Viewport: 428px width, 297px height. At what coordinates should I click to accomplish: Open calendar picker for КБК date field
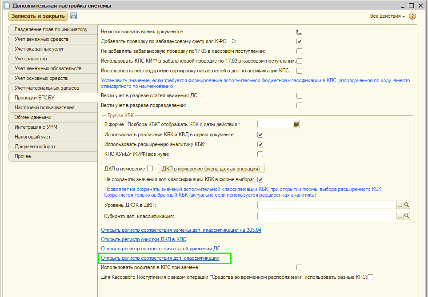pos(296,124)
